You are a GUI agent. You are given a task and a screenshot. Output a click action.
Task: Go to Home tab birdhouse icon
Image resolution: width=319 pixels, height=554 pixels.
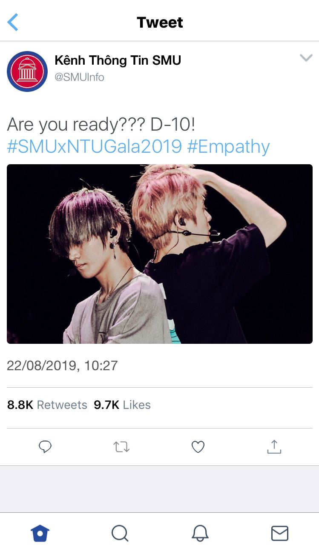point(40,533)
